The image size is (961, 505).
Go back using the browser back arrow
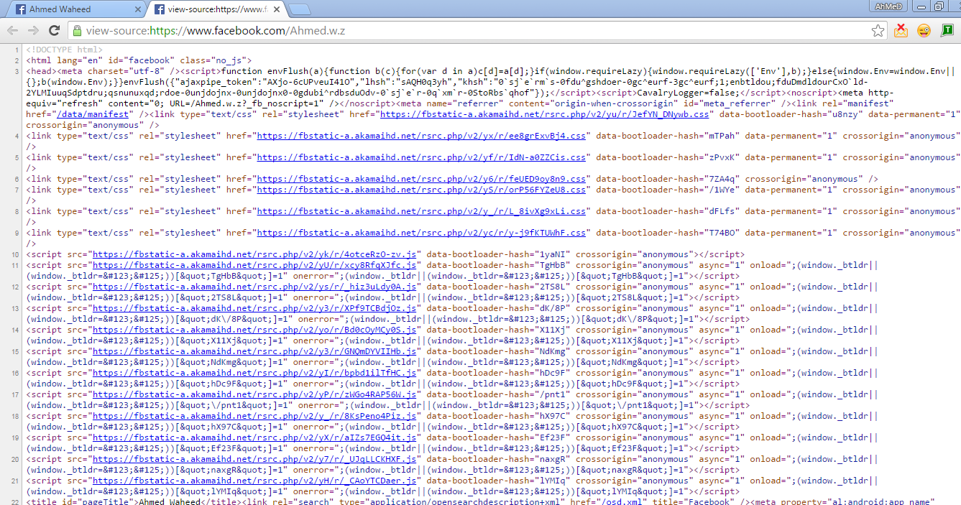coord(12,31)
